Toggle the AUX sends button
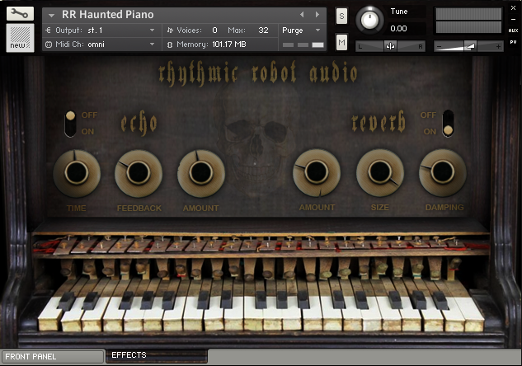522x366 pixels. (513, 30)
